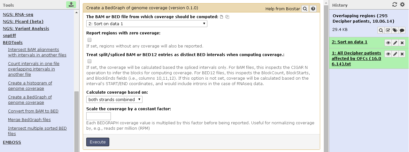Open the BAM or BED file dropdown
This screenshot has height=152, width=409.
pyautogui.click(x=147, y=24)
